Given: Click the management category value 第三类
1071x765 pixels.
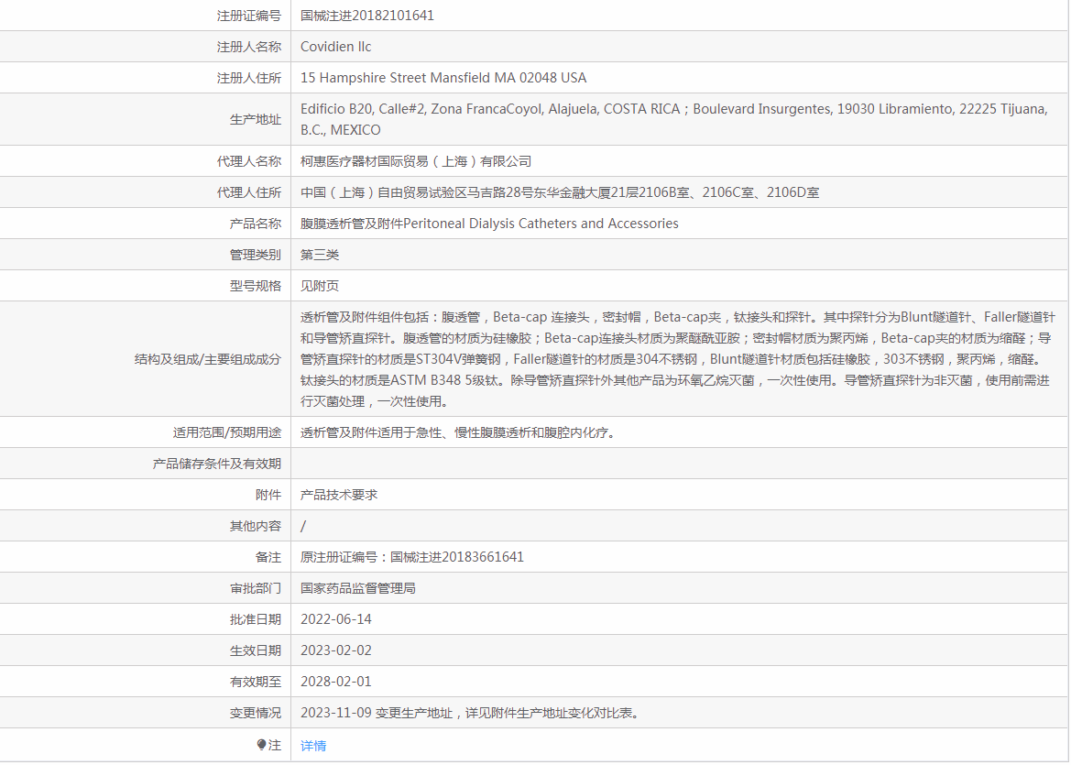Looking at the screenshot, I should 320,255.
